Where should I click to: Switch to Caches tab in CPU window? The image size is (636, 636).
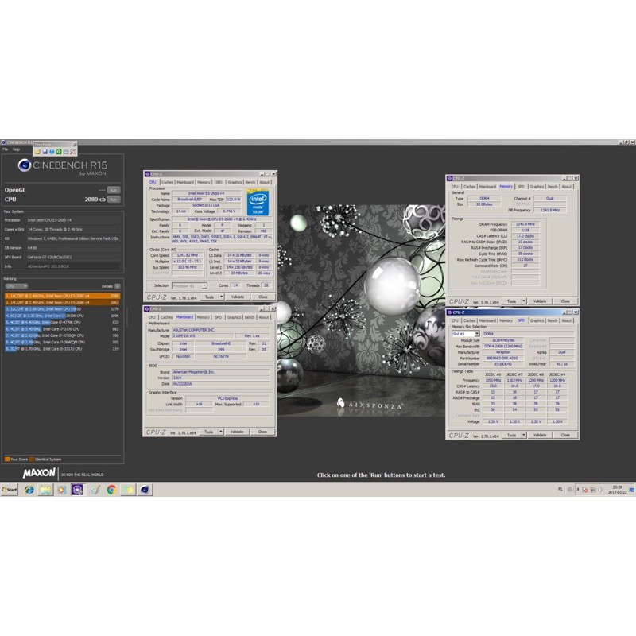click(x=167, y=182)
